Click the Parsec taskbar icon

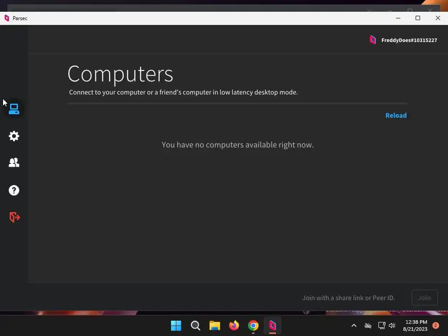272,325
